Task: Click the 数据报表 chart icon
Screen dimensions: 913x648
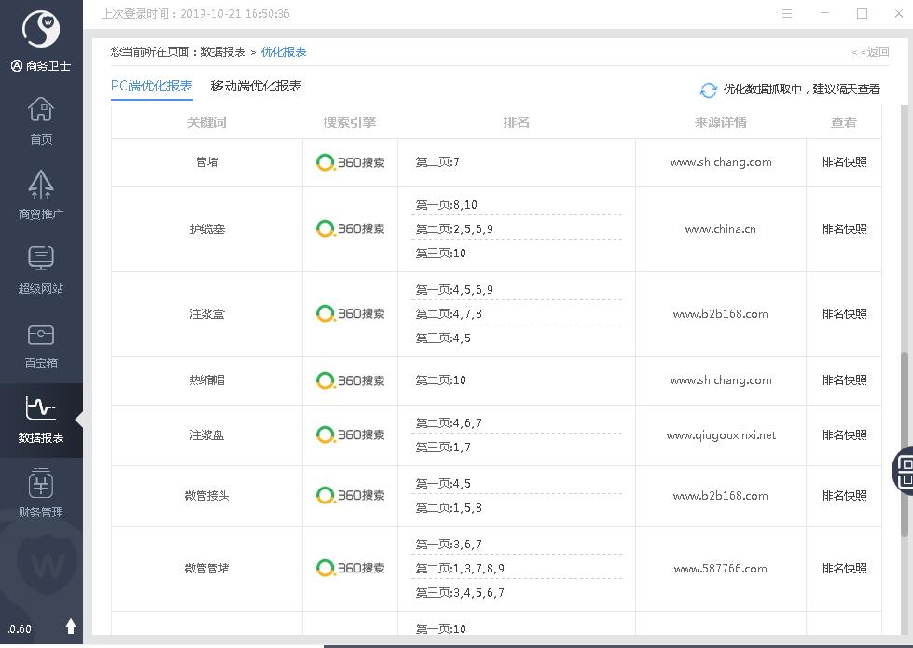Action: (x=41, y=418)
